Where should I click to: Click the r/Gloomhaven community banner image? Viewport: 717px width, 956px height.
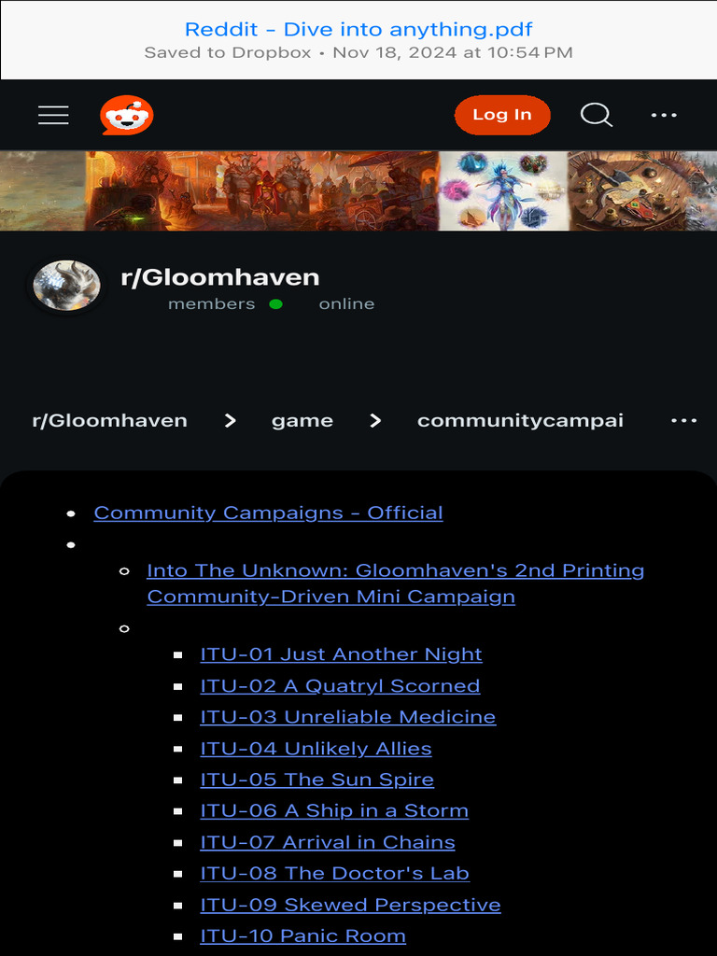tap(358, 190)
